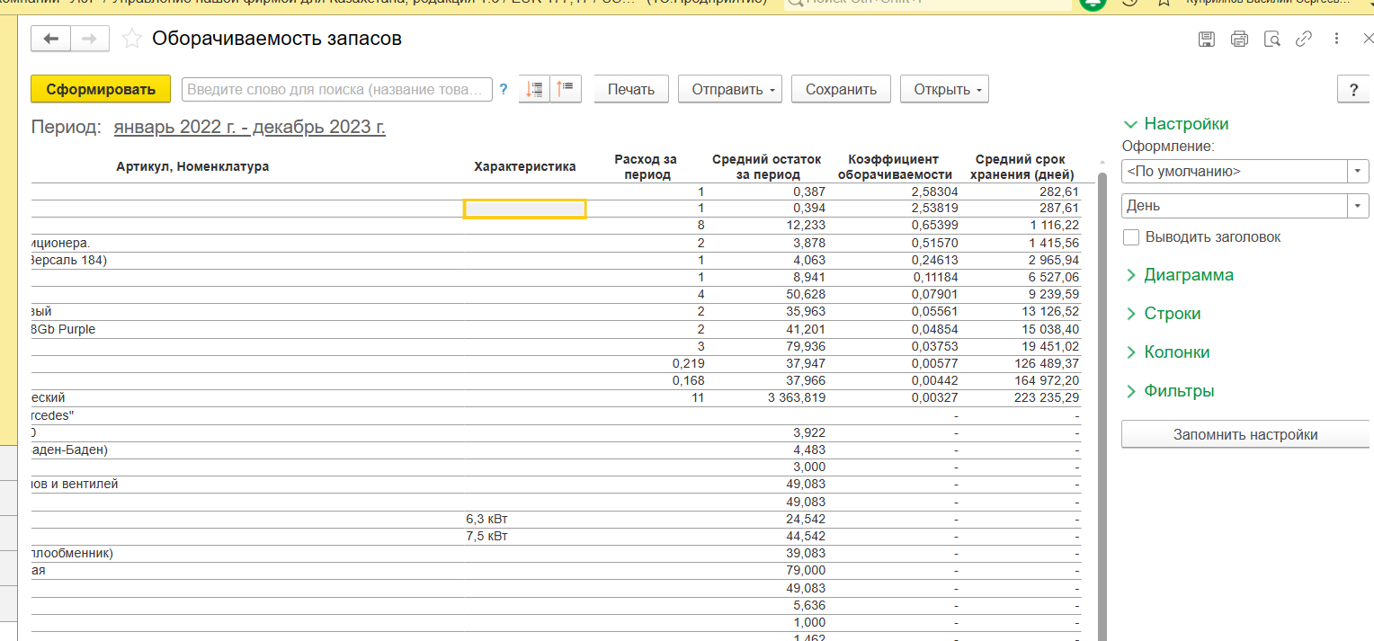Open print preview magnifier icon
Viewport: 1374px width, 641px height.
click(x=1271, y=39)
